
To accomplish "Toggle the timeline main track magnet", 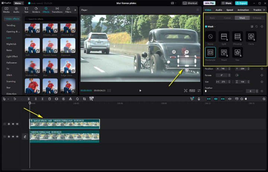I will [209, 99].
